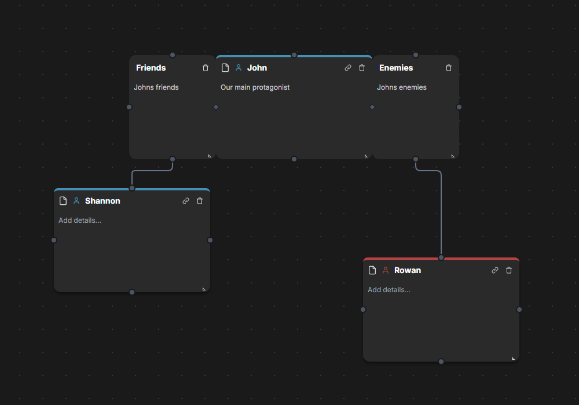Image resolution: width=579 pixels, height=405 pixels.
Task: Click the left connection handle on Rowan's card
Action: (363, 310)
